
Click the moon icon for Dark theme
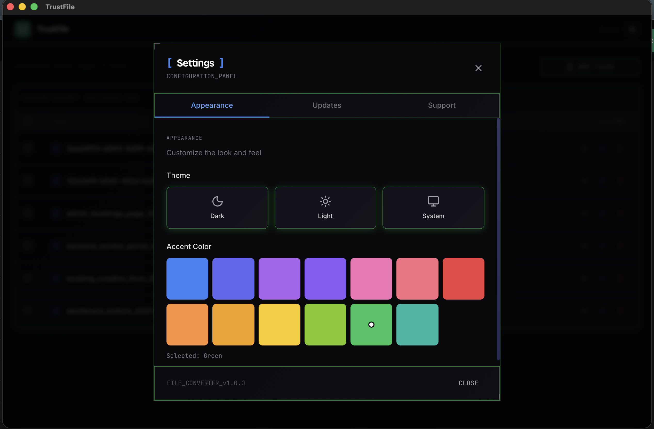click(217, 201)
